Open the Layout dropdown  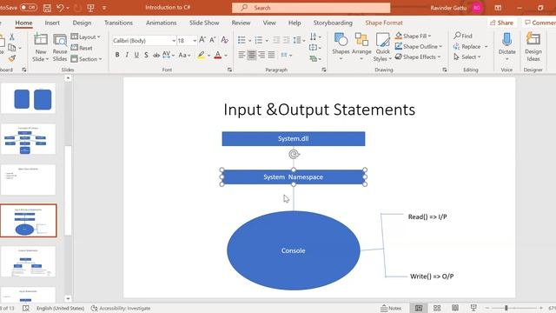pos(85,37)
